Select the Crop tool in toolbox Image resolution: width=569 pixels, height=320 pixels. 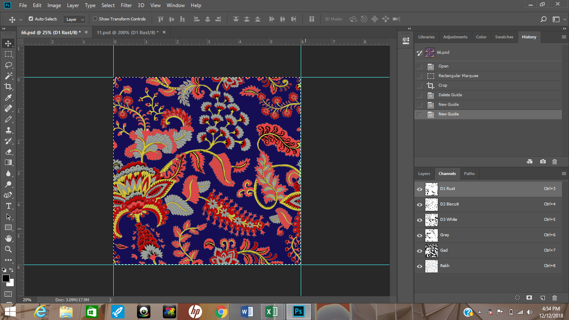[x=8, y=87]
